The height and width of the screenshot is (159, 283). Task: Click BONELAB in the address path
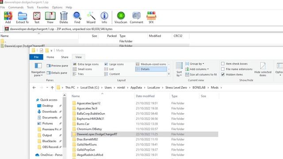coord(199,87)
